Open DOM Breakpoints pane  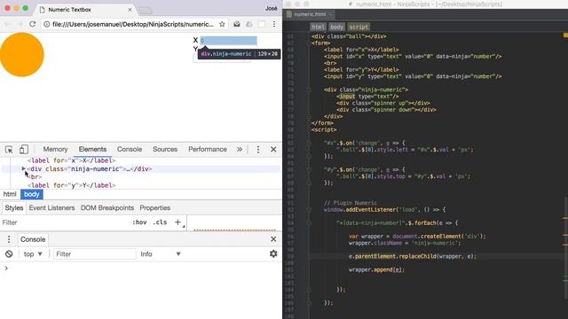tap(107, 208)
